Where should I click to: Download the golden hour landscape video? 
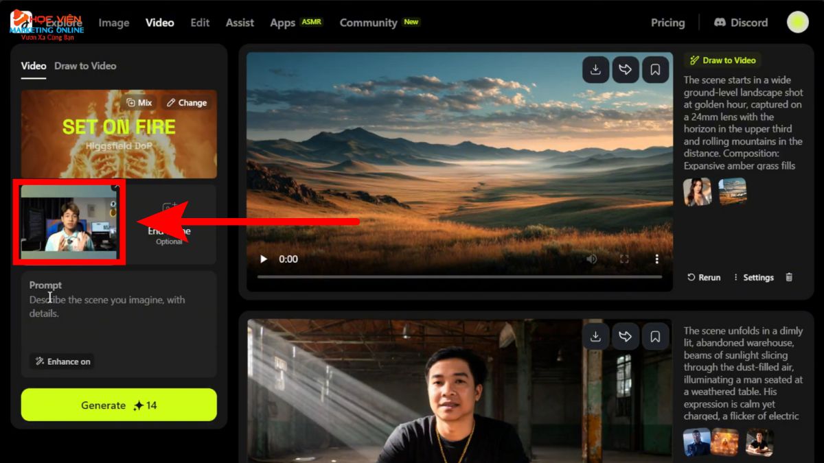(x=595, y=69)
